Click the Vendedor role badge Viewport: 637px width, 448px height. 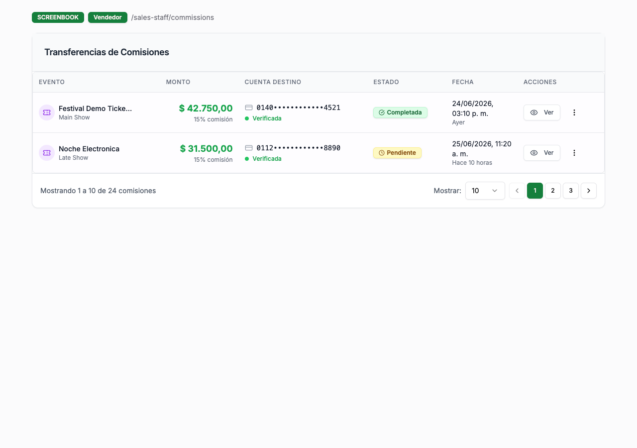click(107, 17)
